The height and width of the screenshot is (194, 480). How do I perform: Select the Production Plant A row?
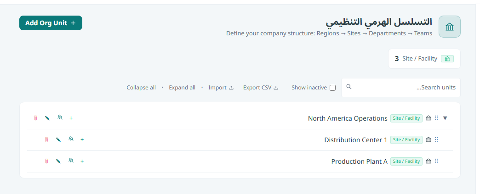(x=240, y=161)
